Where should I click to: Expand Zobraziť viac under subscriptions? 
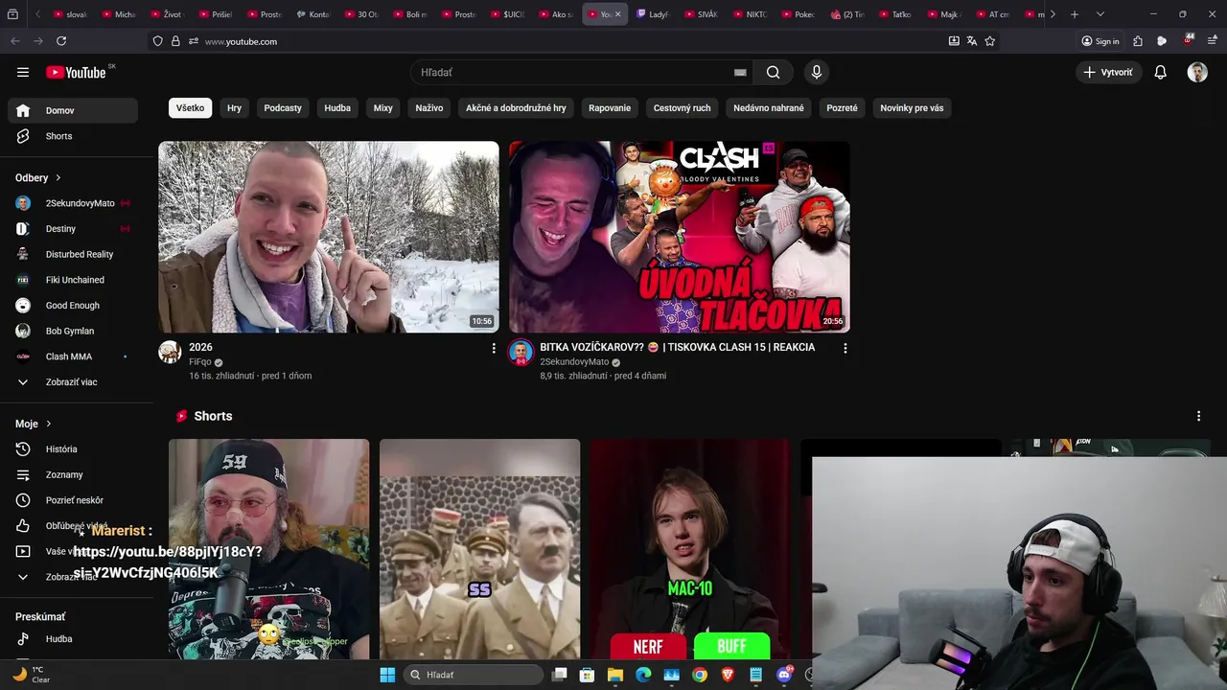point(73,381)
